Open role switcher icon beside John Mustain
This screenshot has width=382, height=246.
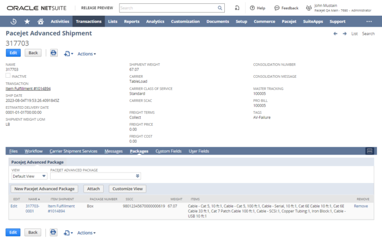click(309, 8)
